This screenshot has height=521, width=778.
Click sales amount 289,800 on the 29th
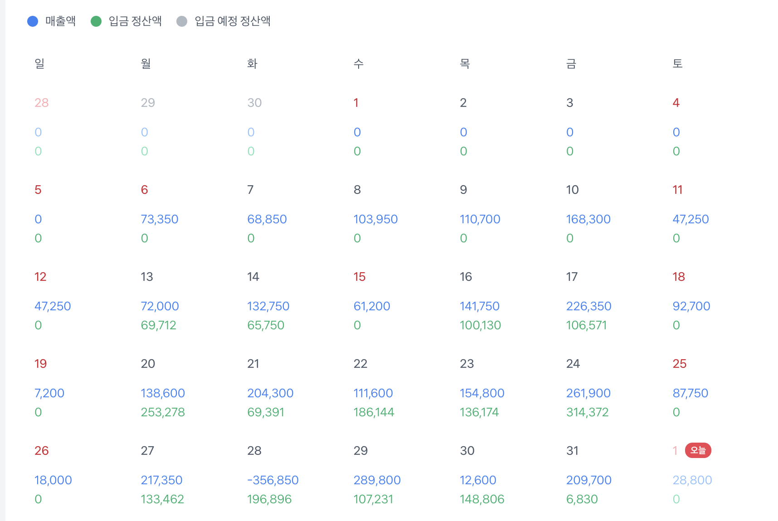(x=377, y=480)
